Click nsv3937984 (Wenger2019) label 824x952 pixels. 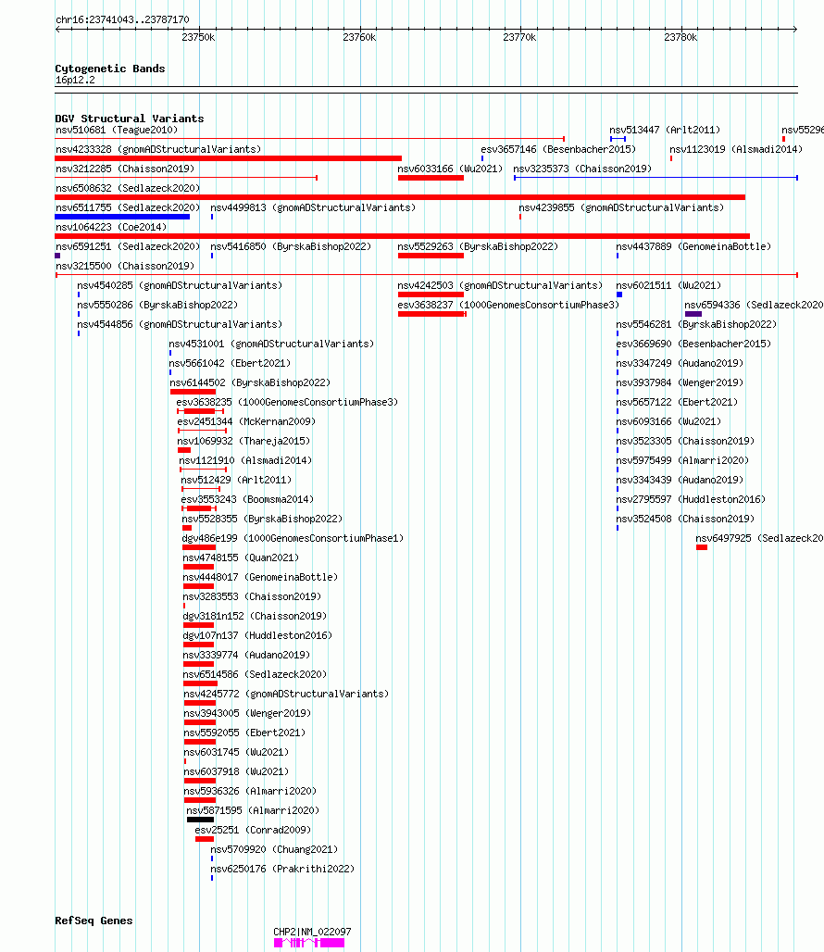[680, 382]
